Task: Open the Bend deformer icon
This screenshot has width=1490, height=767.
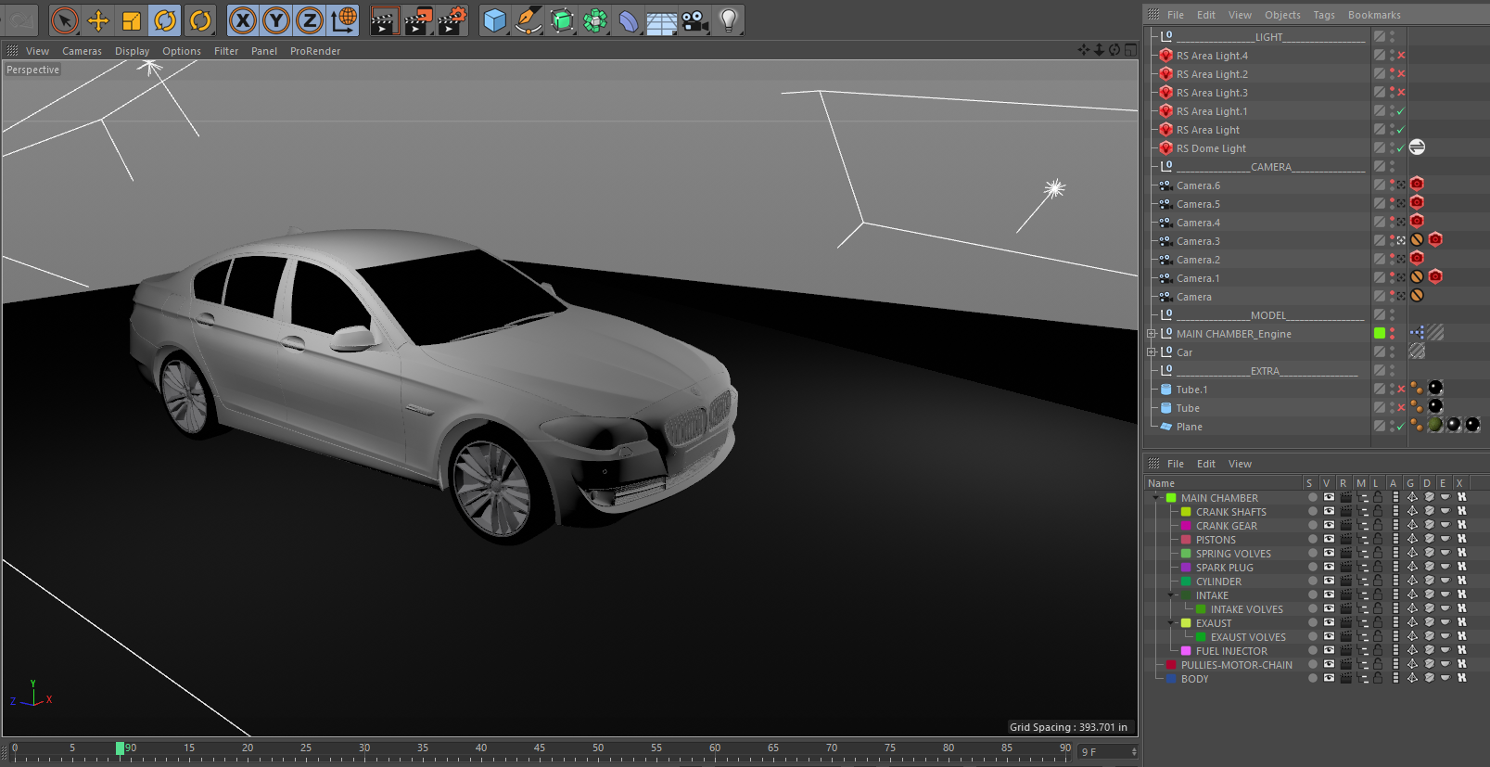Action: point(629,20)
